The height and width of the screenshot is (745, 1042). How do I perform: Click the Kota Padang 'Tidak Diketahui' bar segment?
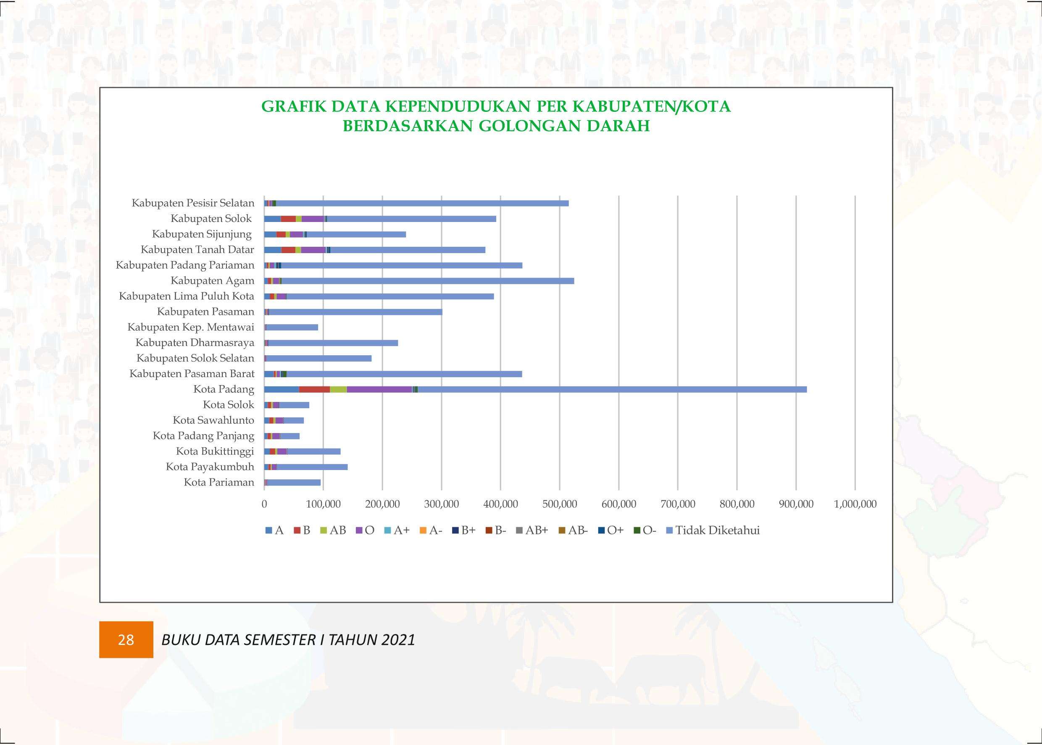pos(613,389)
